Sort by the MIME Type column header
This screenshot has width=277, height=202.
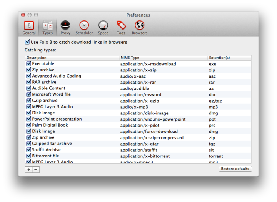coord(162,58)
